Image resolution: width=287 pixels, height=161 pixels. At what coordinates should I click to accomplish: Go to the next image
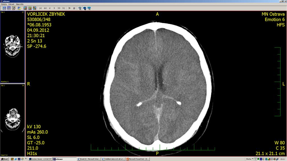tap(54, 8)
